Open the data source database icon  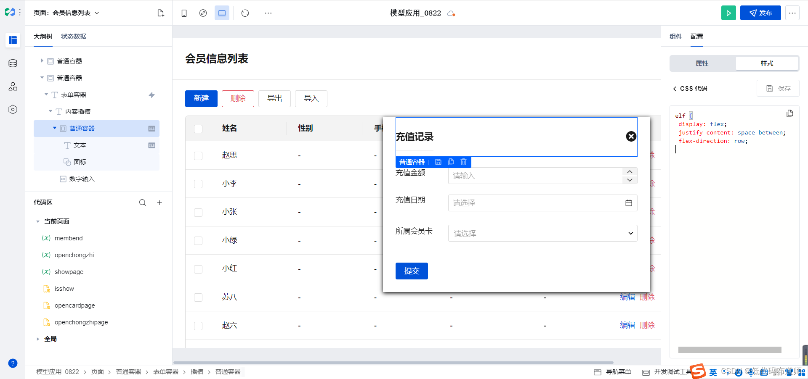coord(13,63)
